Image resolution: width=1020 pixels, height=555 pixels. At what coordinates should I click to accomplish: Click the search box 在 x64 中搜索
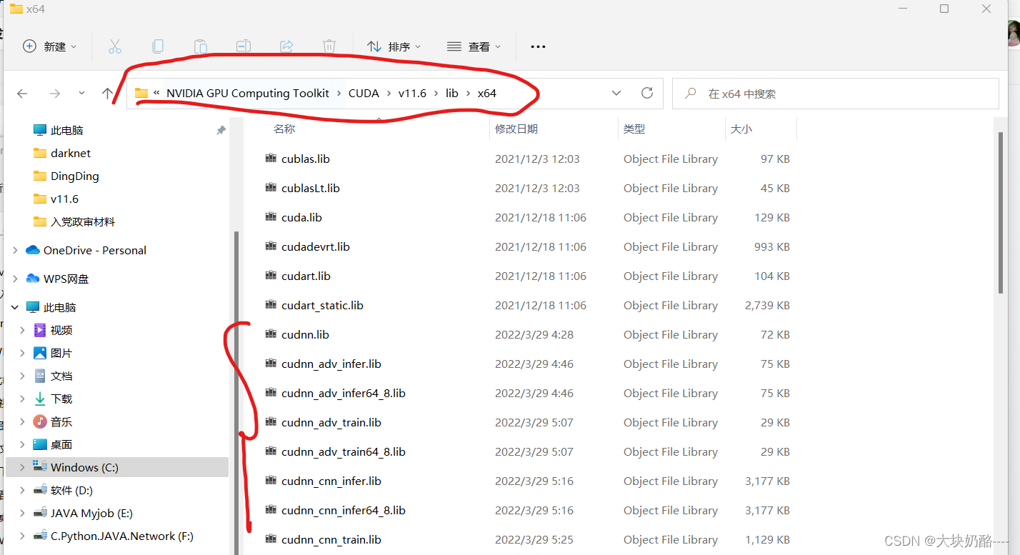(x=836, y=93)
